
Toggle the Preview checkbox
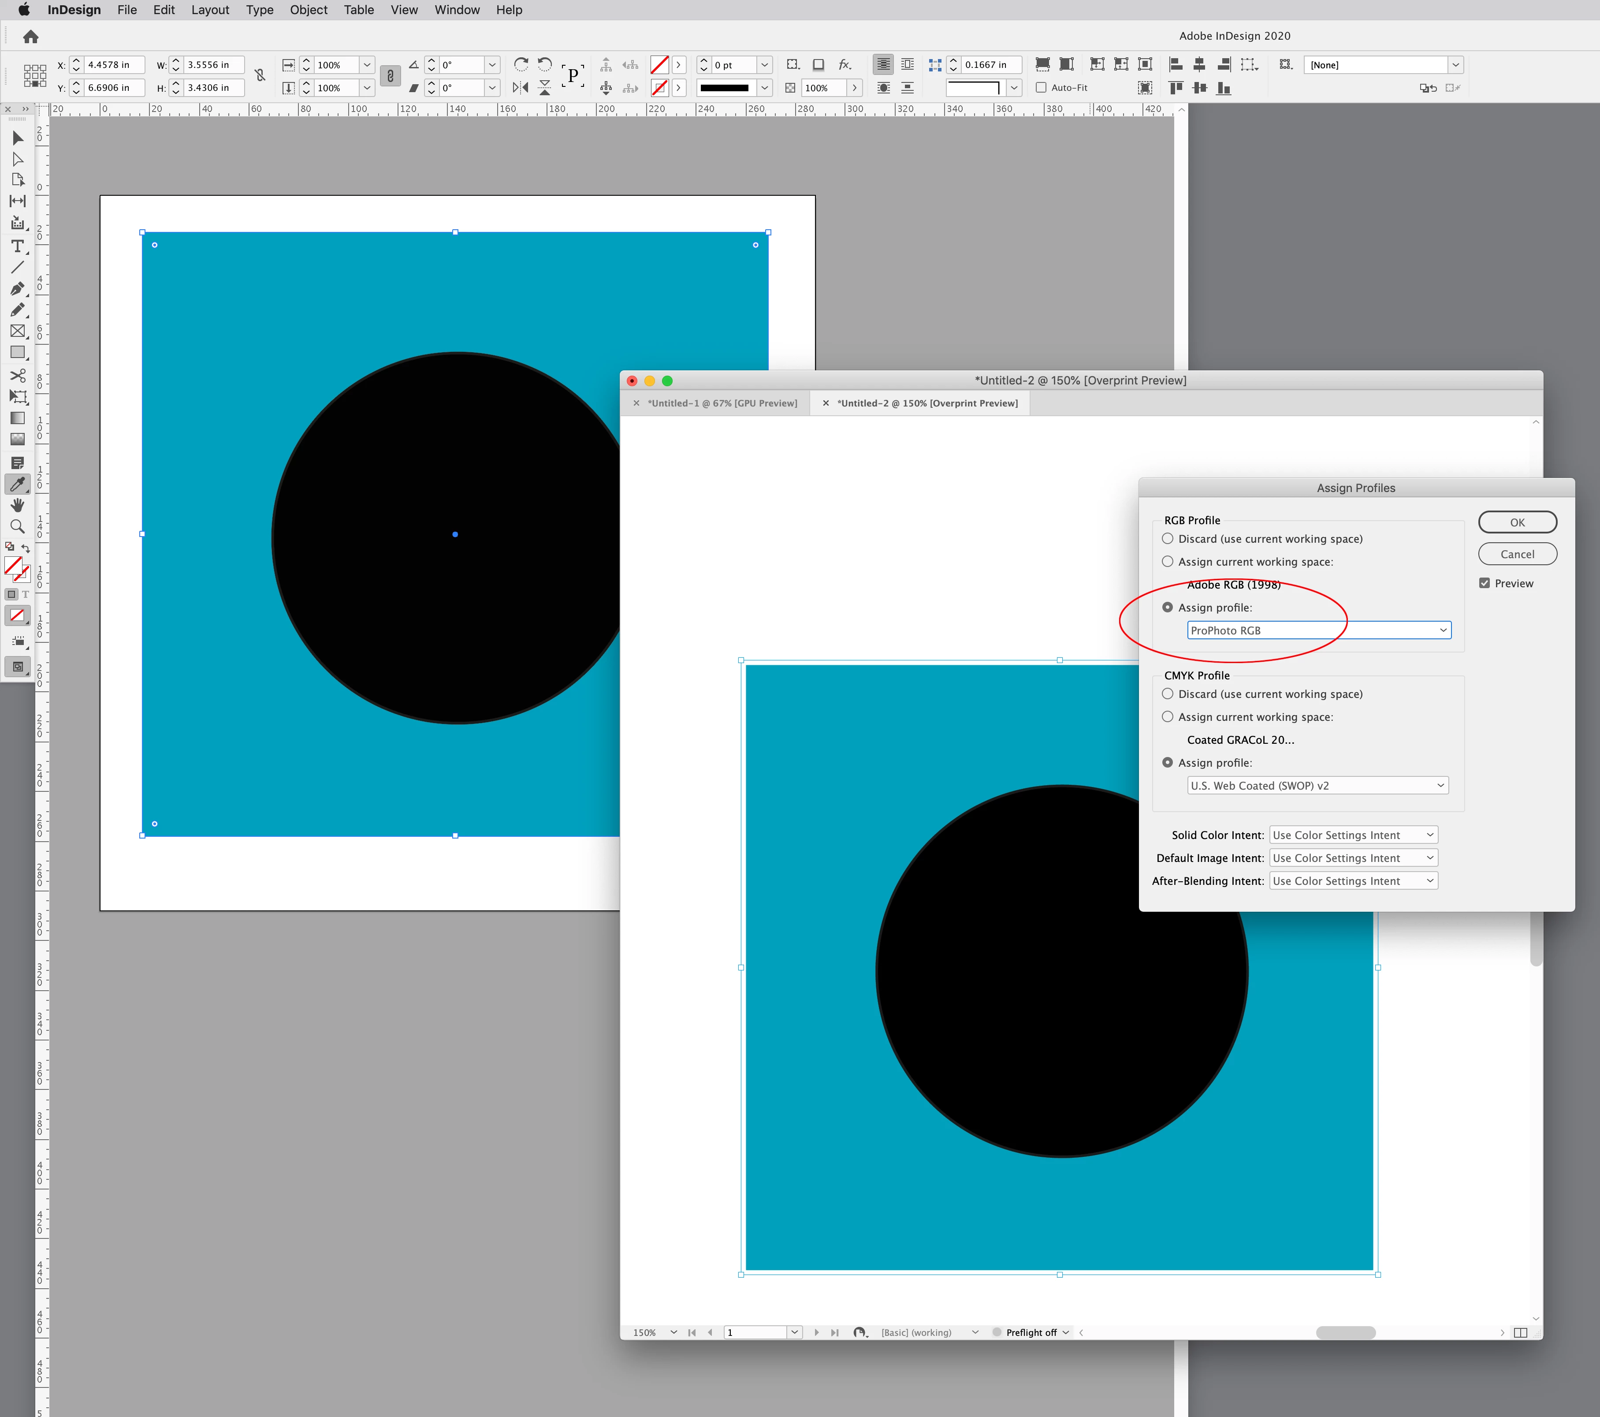1484,583
